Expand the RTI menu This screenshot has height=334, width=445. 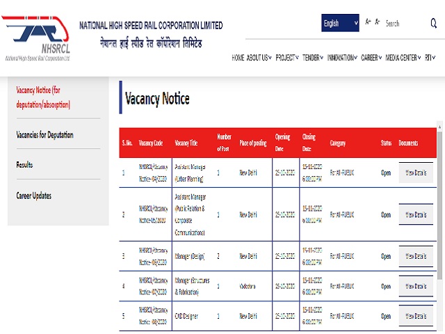click(430, 58)
